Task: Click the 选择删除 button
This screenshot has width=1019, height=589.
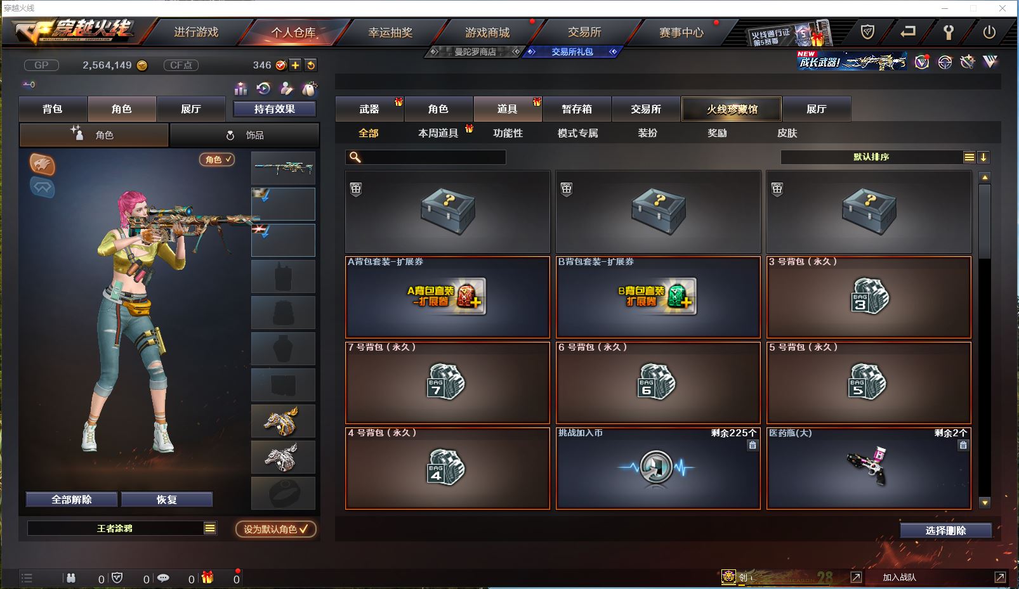Action: [x=945, y=531]
